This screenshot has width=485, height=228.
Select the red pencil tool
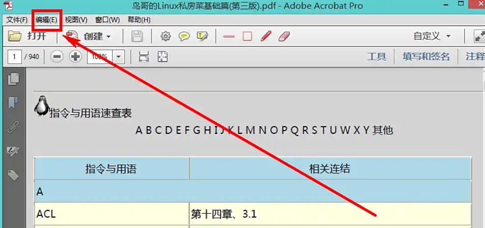(x=266, y=36)
